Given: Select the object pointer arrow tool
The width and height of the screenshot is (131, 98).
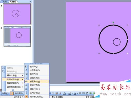Looking at the screenshot, I should click(12, 93).
